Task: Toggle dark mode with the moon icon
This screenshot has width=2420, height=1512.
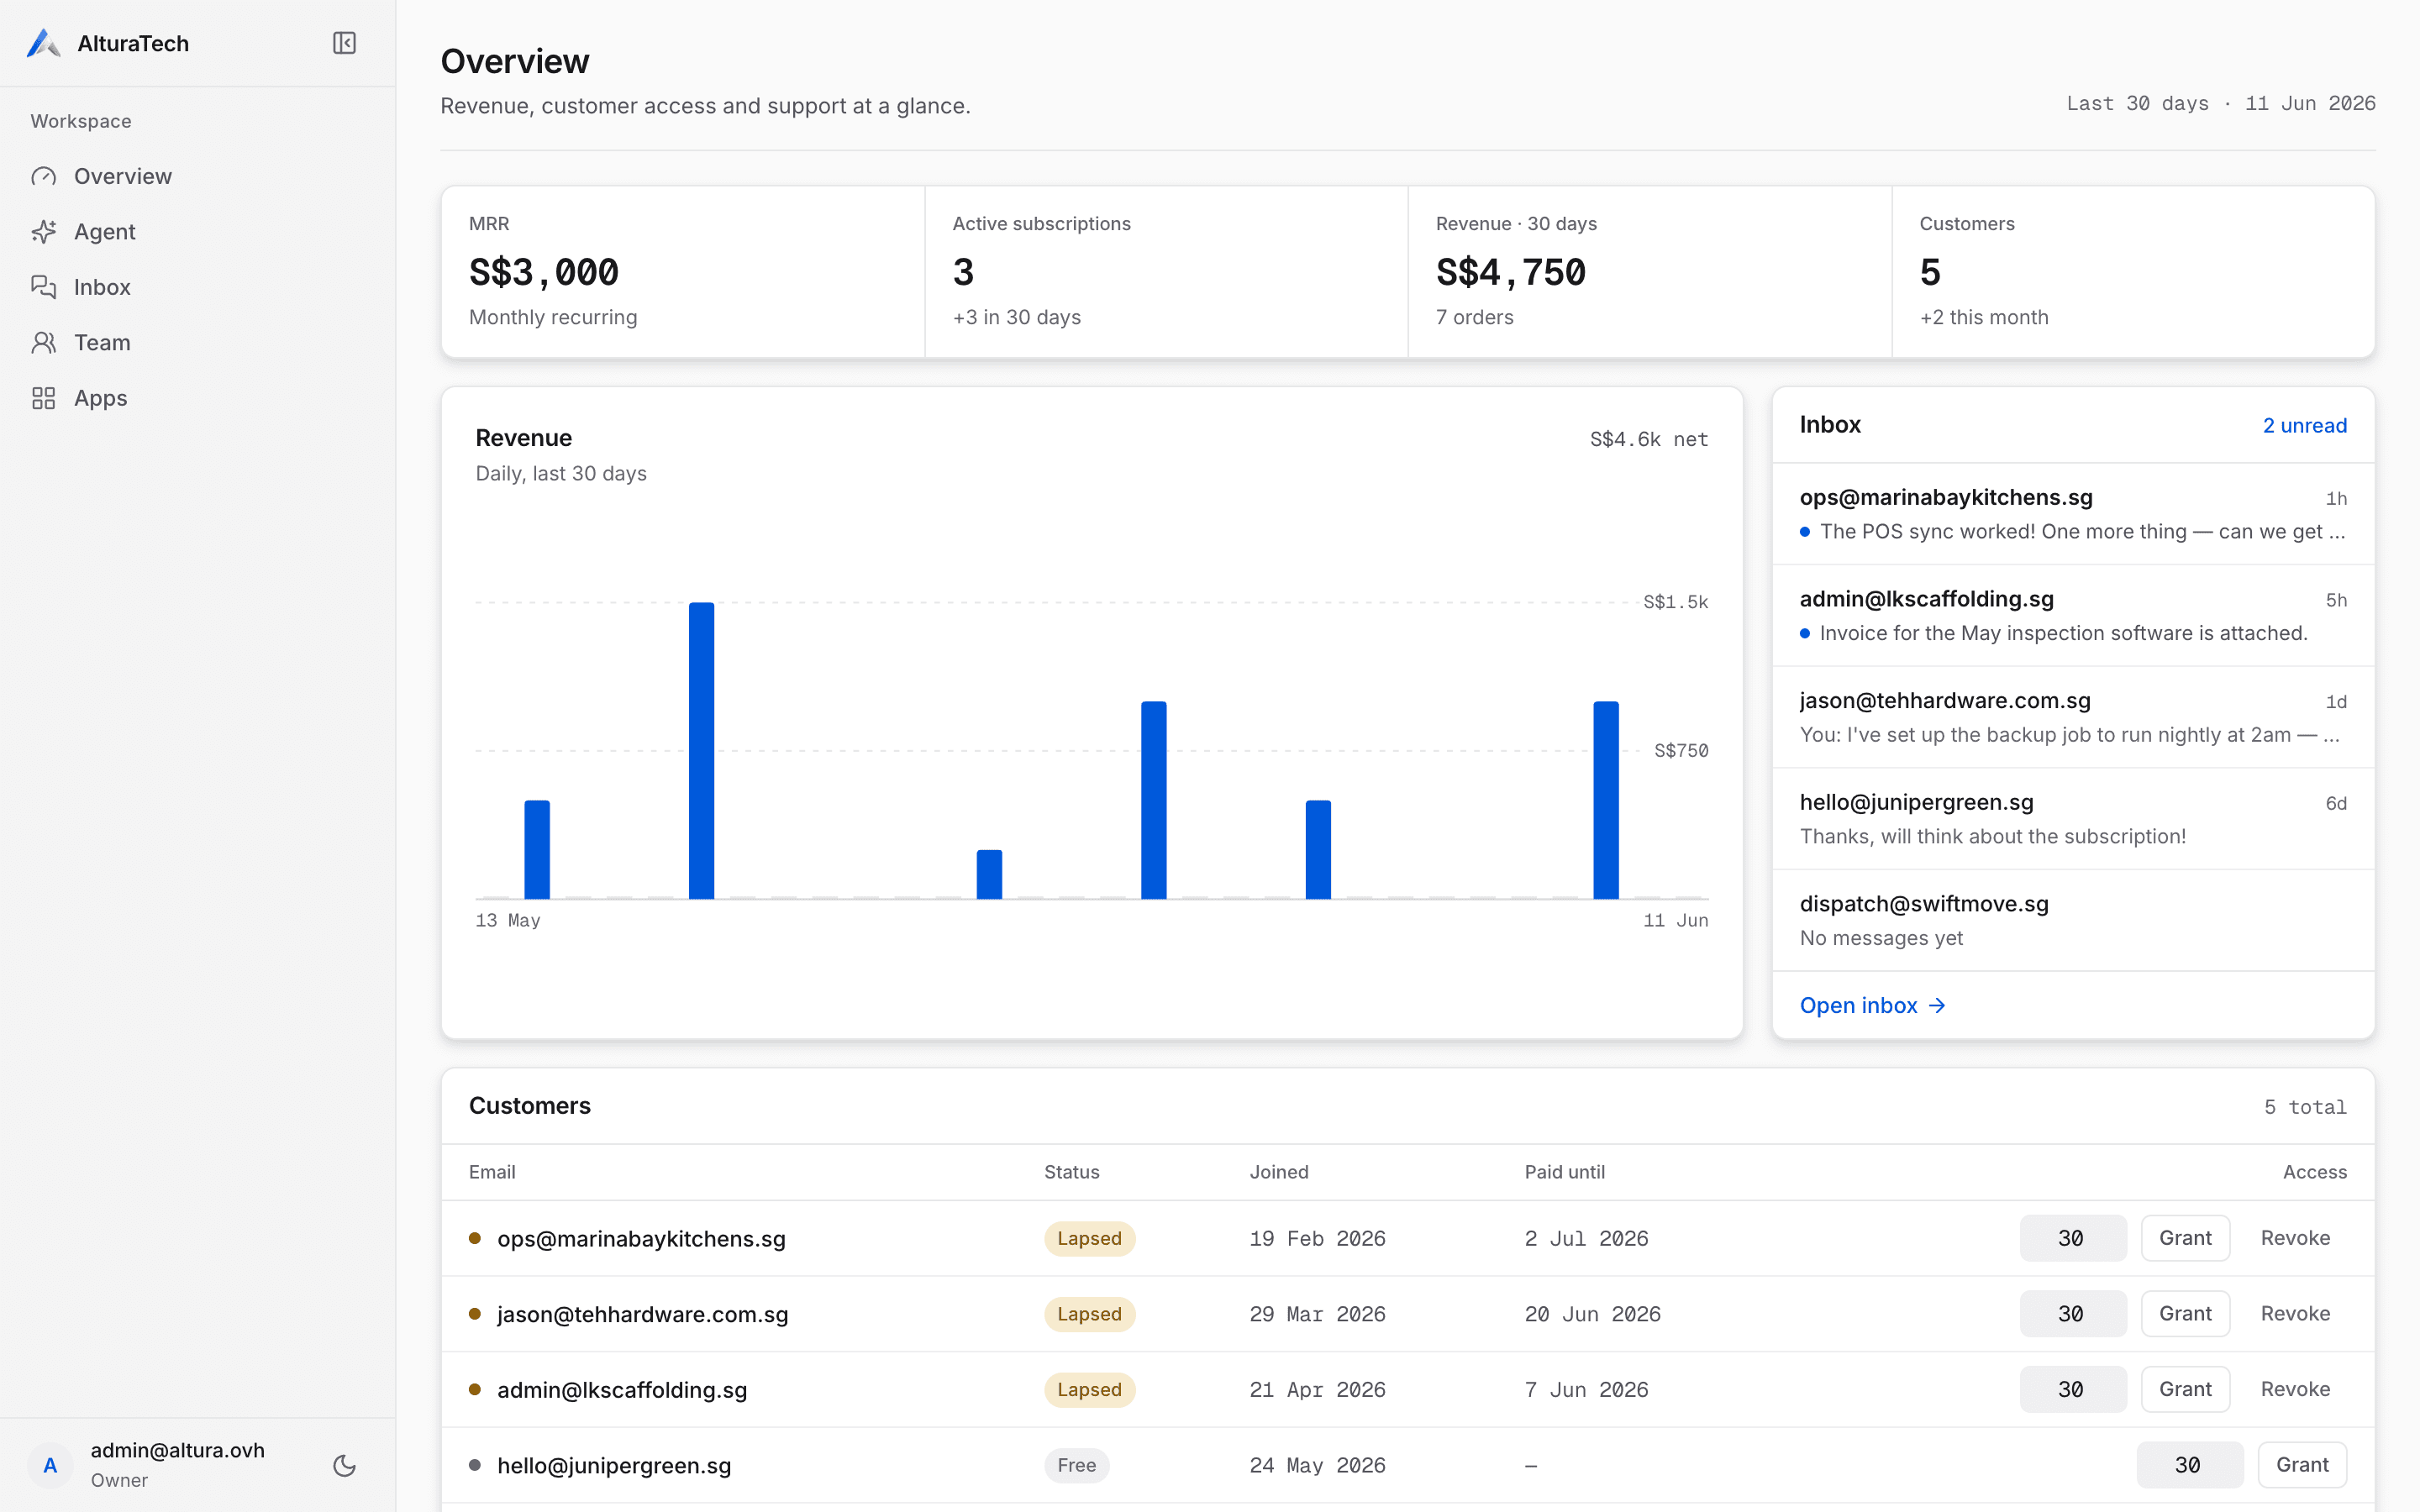Action: 344,1465
